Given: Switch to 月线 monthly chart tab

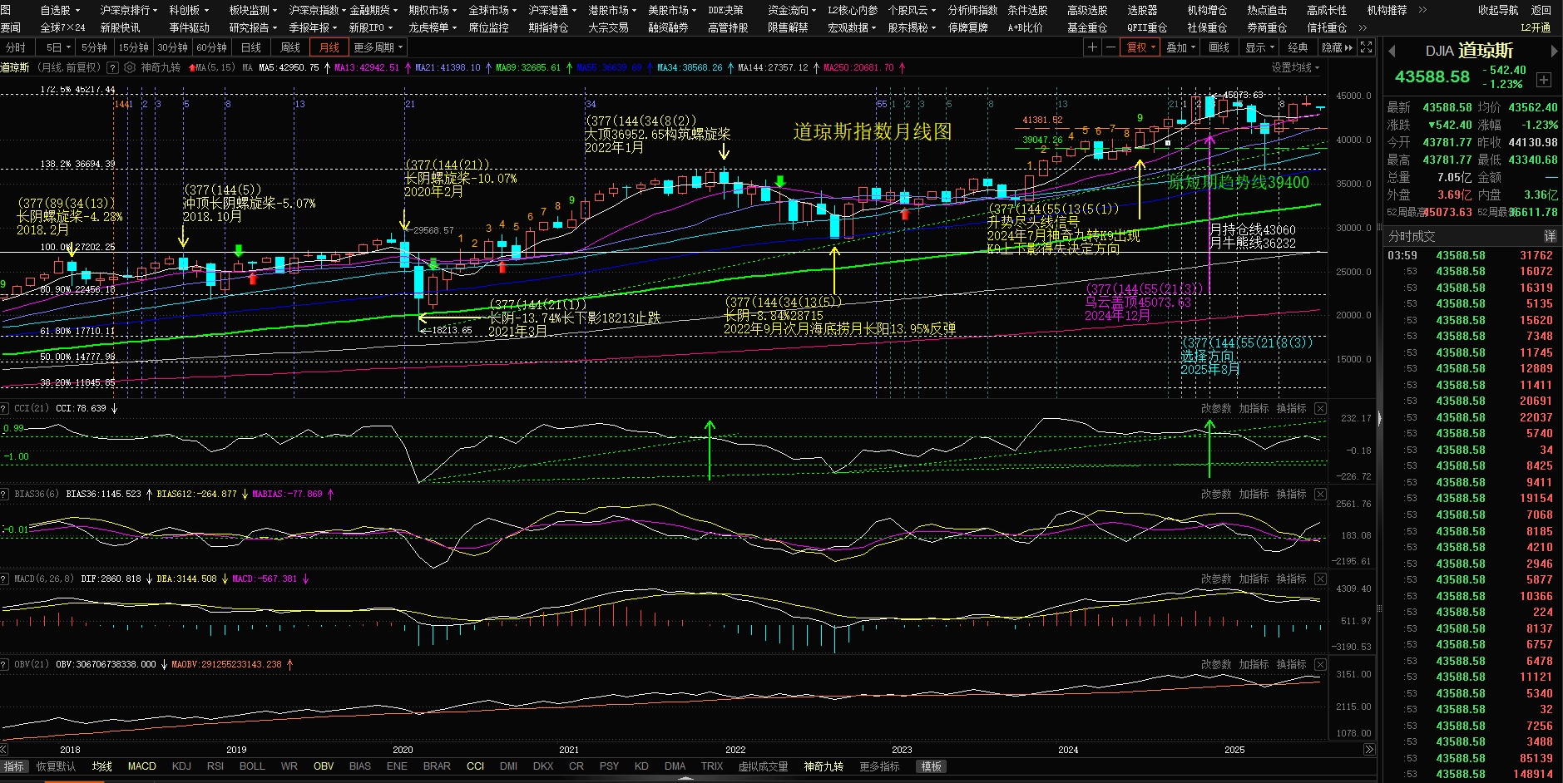Looking at the screenshot, I should (329, 47).
